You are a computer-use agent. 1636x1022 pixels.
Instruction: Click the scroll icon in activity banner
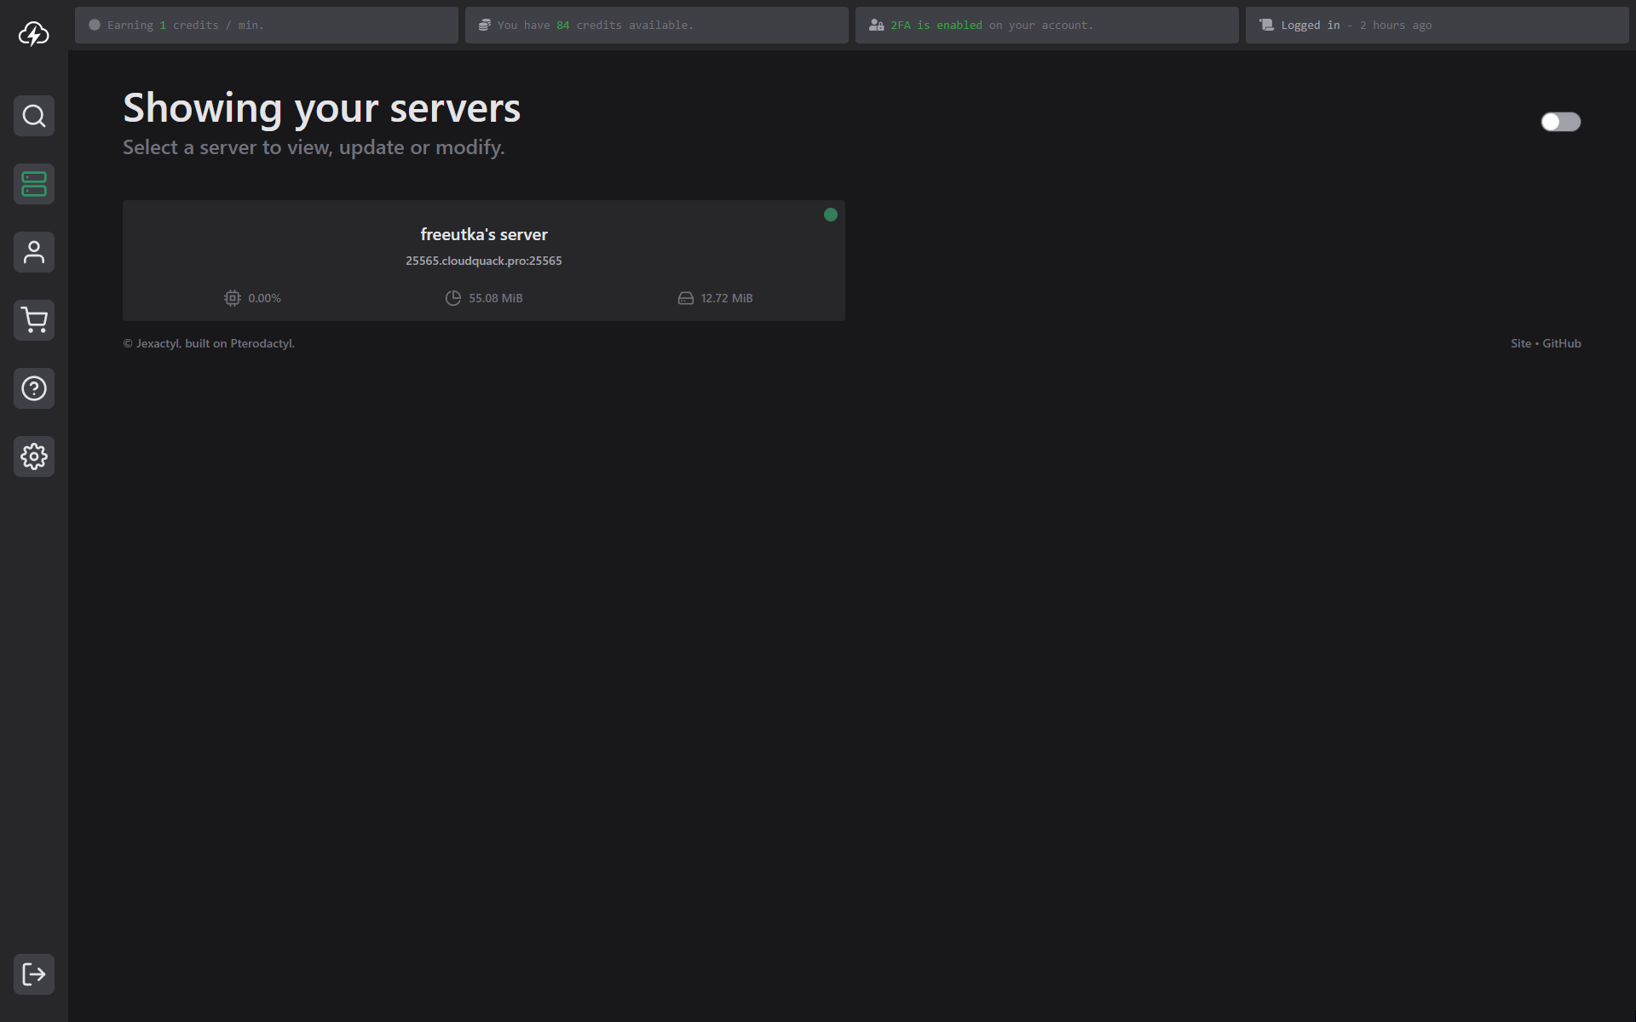point(1266,26)
